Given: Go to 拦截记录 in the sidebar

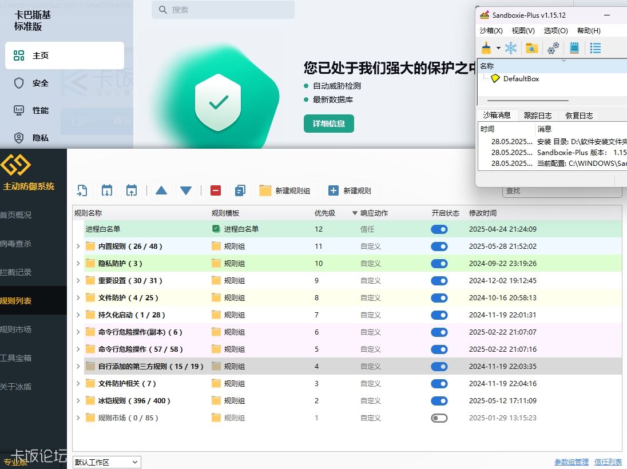Looking at the screenshot, I should click(x=15, y=272).
